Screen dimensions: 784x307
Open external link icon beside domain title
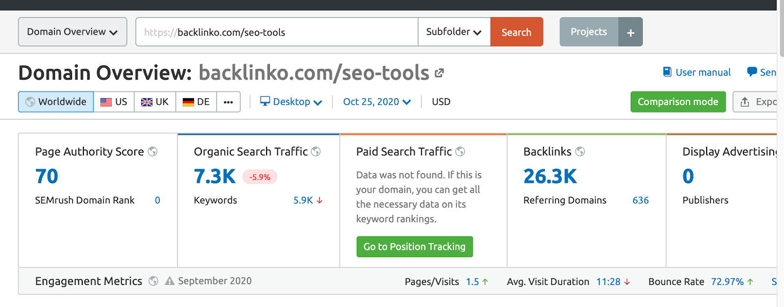[x=439, y=73]
